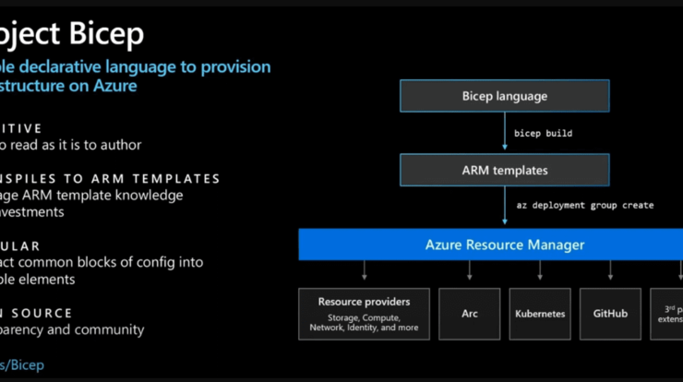
Task: Open the '/Bicep' link at bottom left
Action: click(x=22, y=364)
